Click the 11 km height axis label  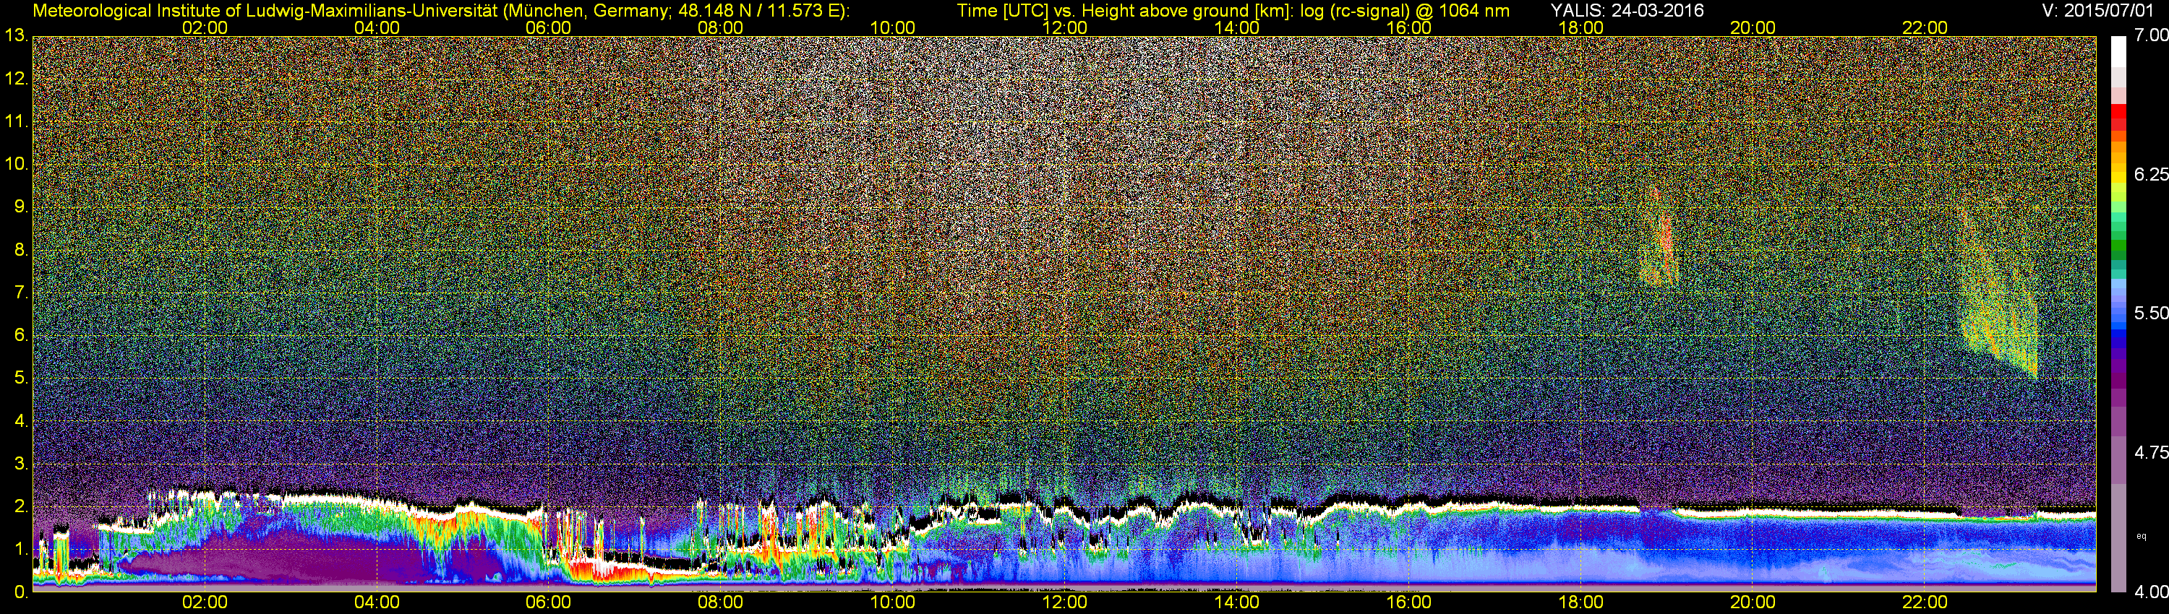coord(15,121)
